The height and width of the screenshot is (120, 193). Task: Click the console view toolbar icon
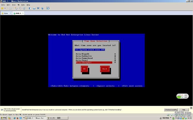[48, 8]
